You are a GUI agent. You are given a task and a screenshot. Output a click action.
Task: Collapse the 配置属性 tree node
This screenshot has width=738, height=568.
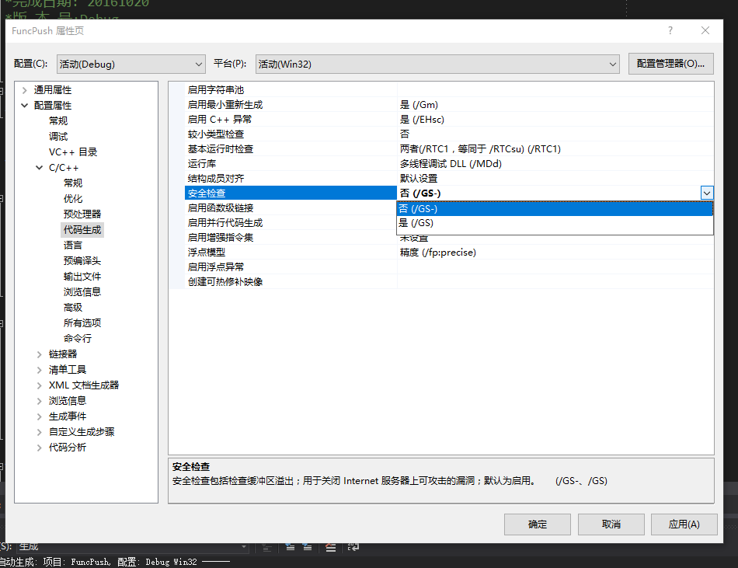(x=25, y=106)
